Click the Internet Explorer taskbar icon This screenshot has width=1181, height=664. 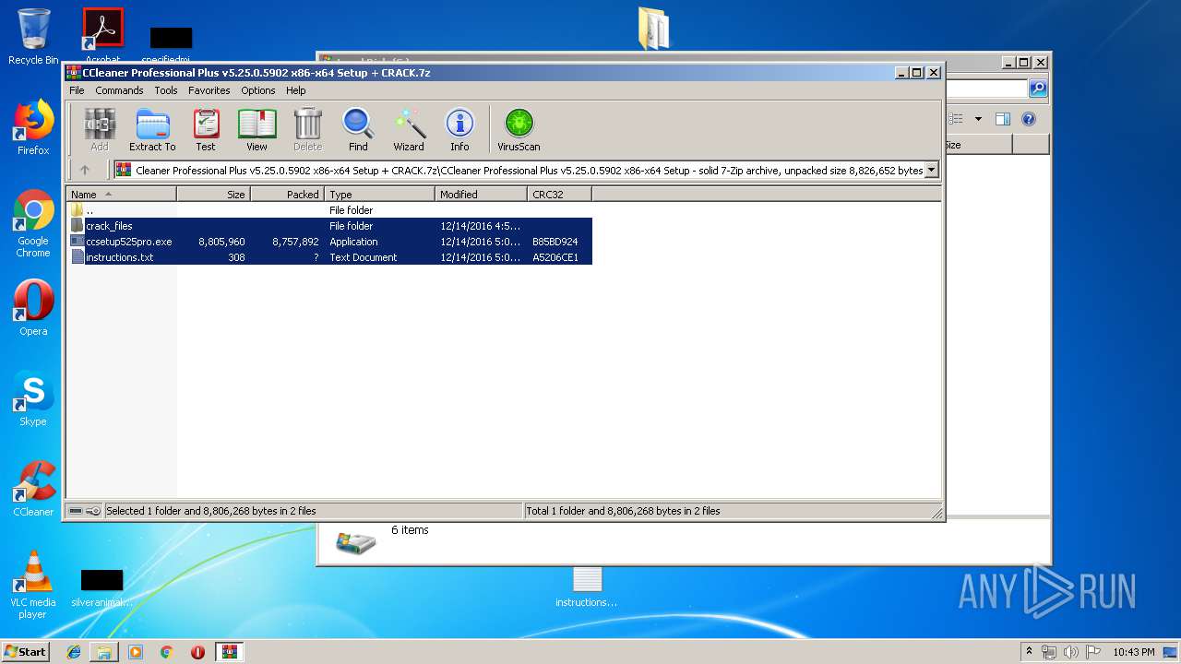(74, 652)
